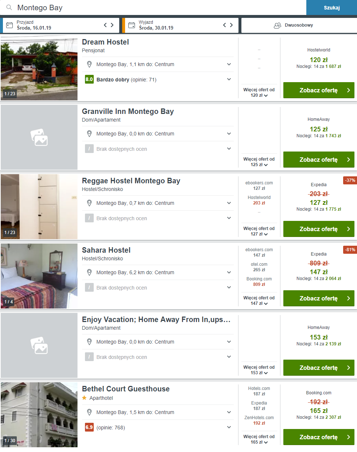The width and height of the screenshot is (357, 452).
Task: Click the location pin for Dream Hostel
Action: 89,64
